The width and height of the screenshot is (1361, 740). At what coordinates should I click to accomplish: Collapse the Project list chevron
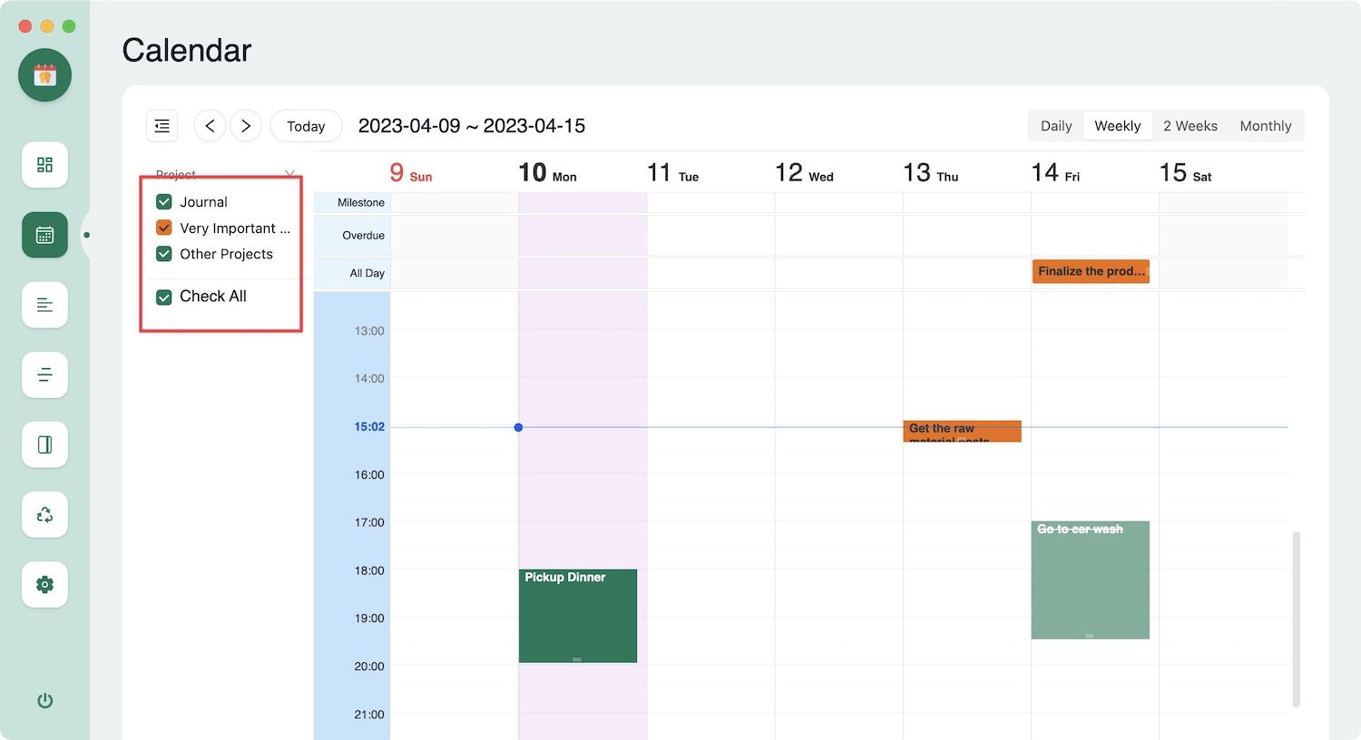pyautogui.click(x=289, y=173)
